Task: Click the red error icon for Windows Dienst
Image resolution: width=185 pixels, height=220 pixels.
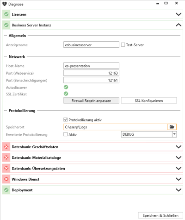Action: (x=6, y=179)
